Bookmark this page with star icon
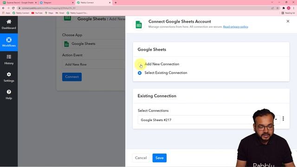Viewport: 297px width, 167px height. point(278,8)
